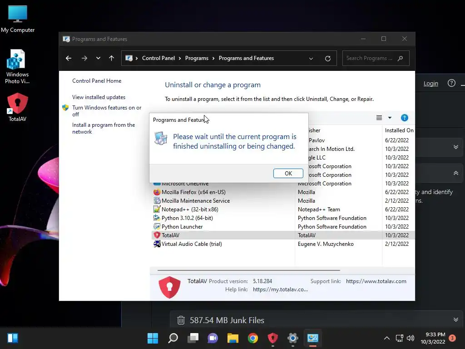Open View installed updates link
Viewport: 465px width, 349px height.
(99, 97)
